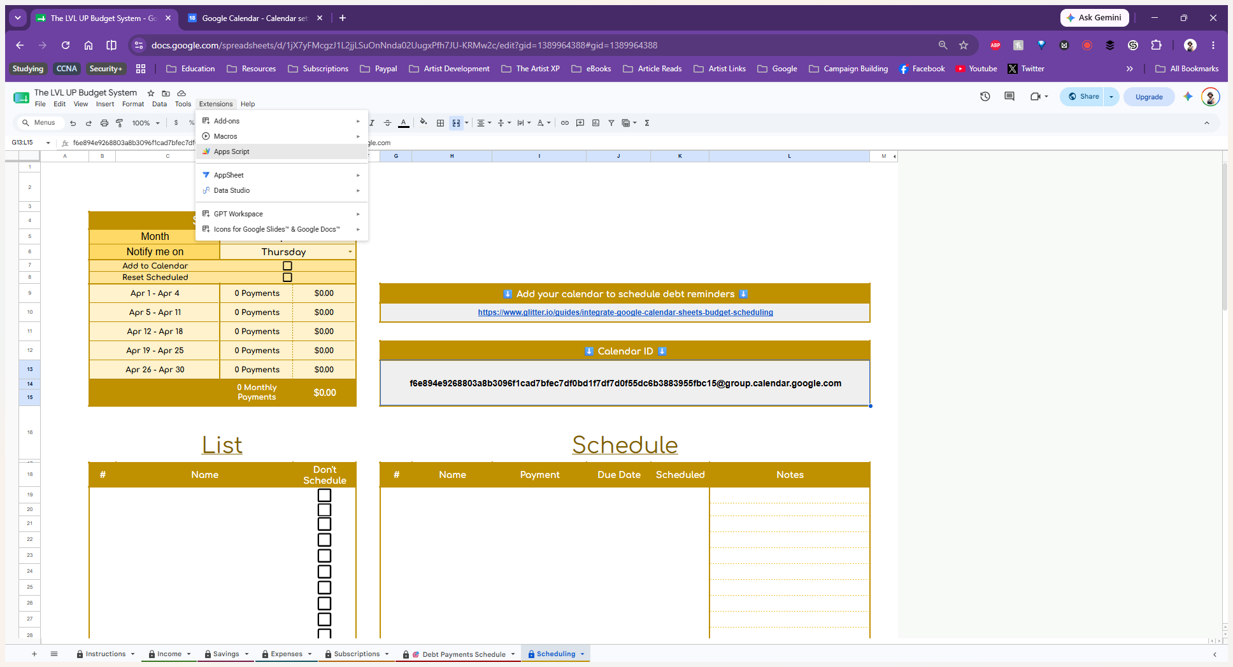
Task: Star the LVL UP Budget System document
Action: [x=151, y=93]
